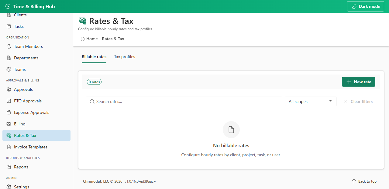Open PTO Approvals in sidebar
Image resolution: width=389 pixels, height=189 pixels.
click(x=36, y=101)
